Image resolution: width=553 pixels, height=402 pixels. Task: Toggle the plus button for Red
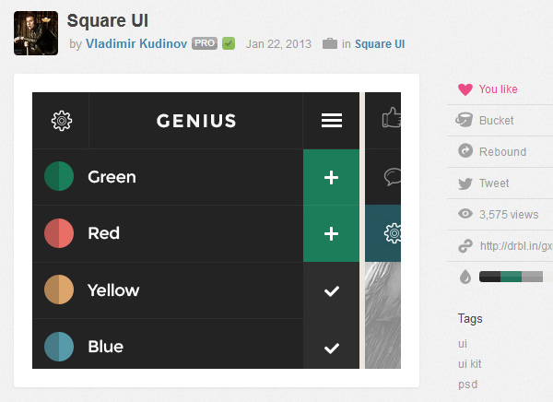coord(331,234)
